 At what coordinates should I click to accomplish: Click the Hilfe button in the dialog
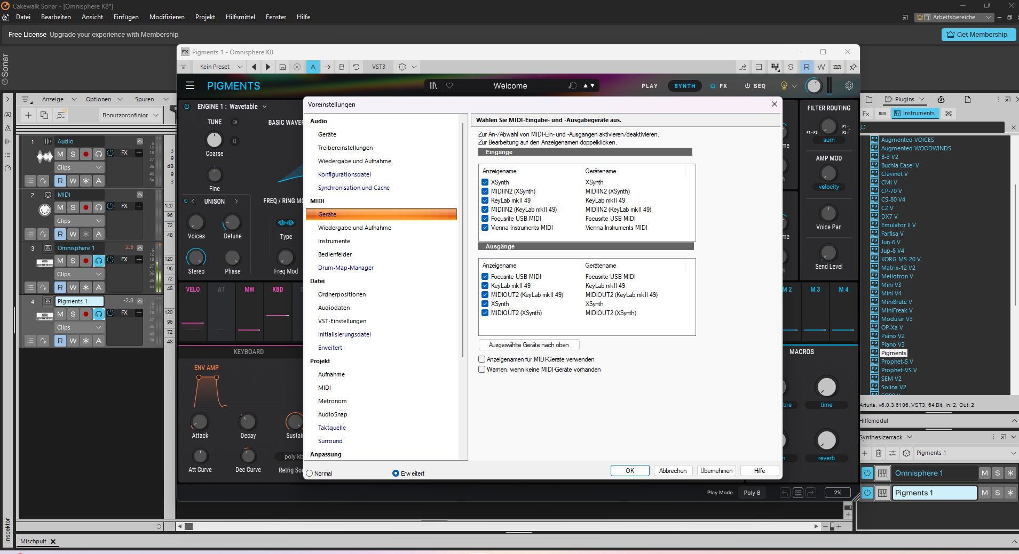(x=760, y=471)
